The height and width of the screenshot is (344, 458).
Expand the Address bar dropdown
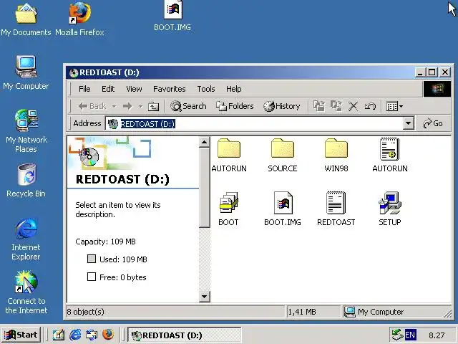[409, 123]
